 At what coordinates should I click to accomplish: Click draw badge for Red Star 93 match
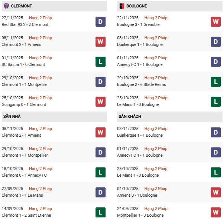tap(100, 21)
